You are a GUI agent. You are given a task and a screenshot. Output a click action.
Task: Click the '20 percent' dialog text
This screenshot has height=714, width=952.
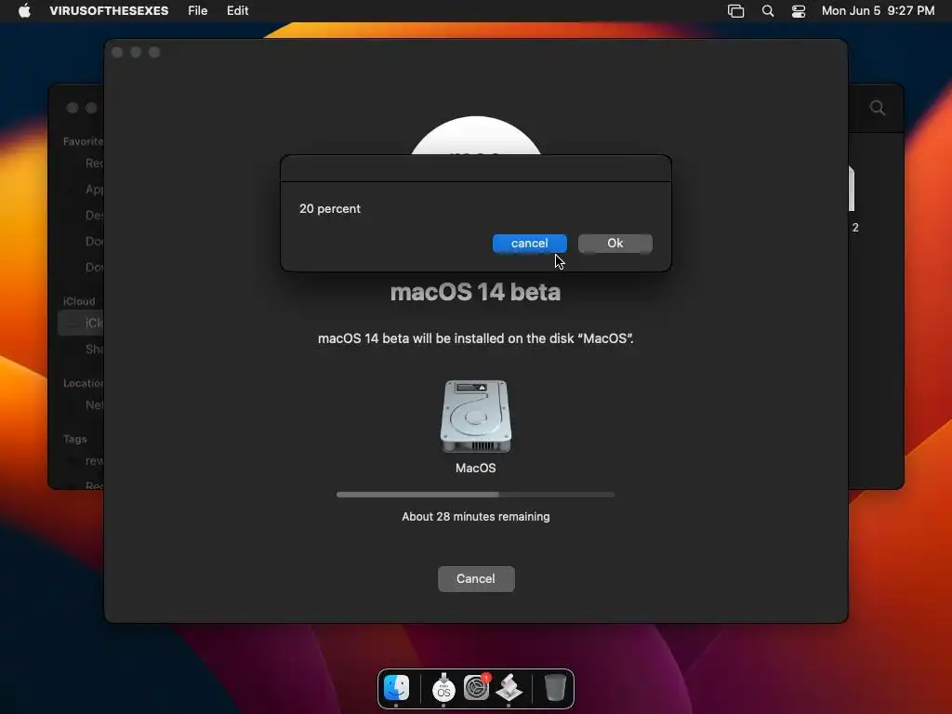pos(330,209)
